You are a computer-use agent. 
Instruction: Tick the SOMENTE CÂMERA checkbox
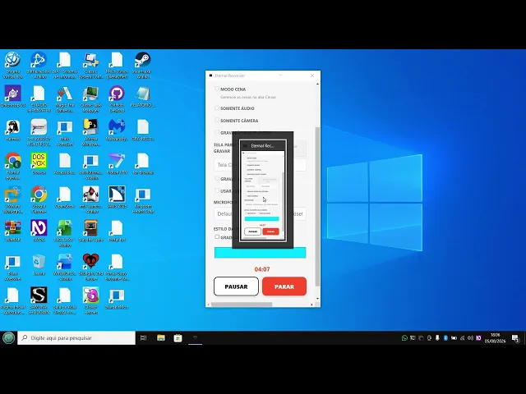pos(217,120)
